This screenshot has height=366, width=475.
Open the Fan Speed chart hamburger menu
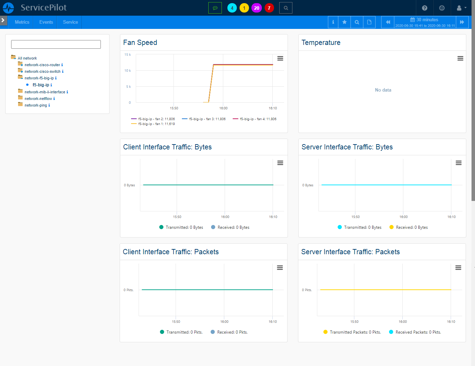tap(280, 58)
